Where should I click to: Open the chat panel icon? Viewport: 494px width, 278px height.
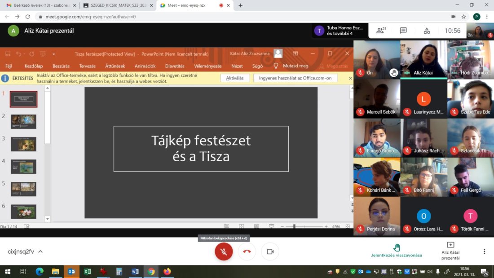point(403,31)
